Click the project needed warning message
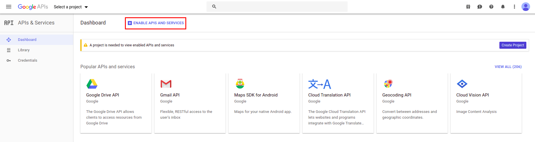The image size is (535, 142). (132, 45)
